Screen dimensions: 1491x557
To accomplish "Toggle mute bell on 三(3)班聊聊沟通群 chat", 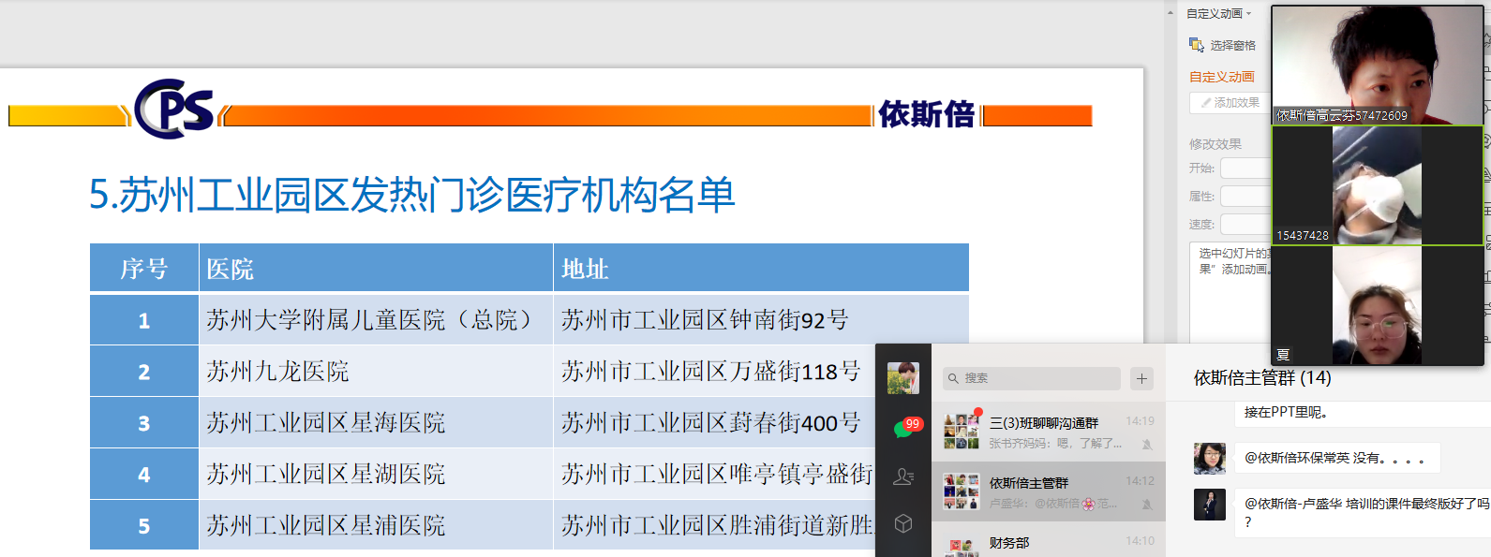I will (1147, 444).
